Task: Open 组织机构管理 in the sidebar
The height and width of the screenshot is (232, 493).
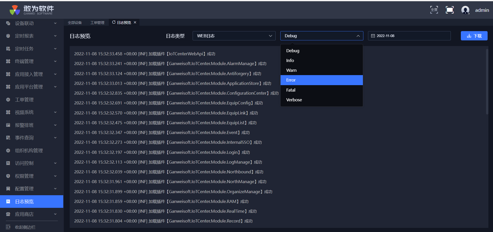Action: coord(32,150)
